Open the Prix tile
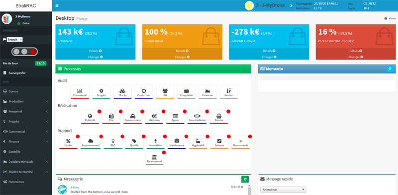Image resolution: width=398 pixels, height=195 pixels. (111, 117)
